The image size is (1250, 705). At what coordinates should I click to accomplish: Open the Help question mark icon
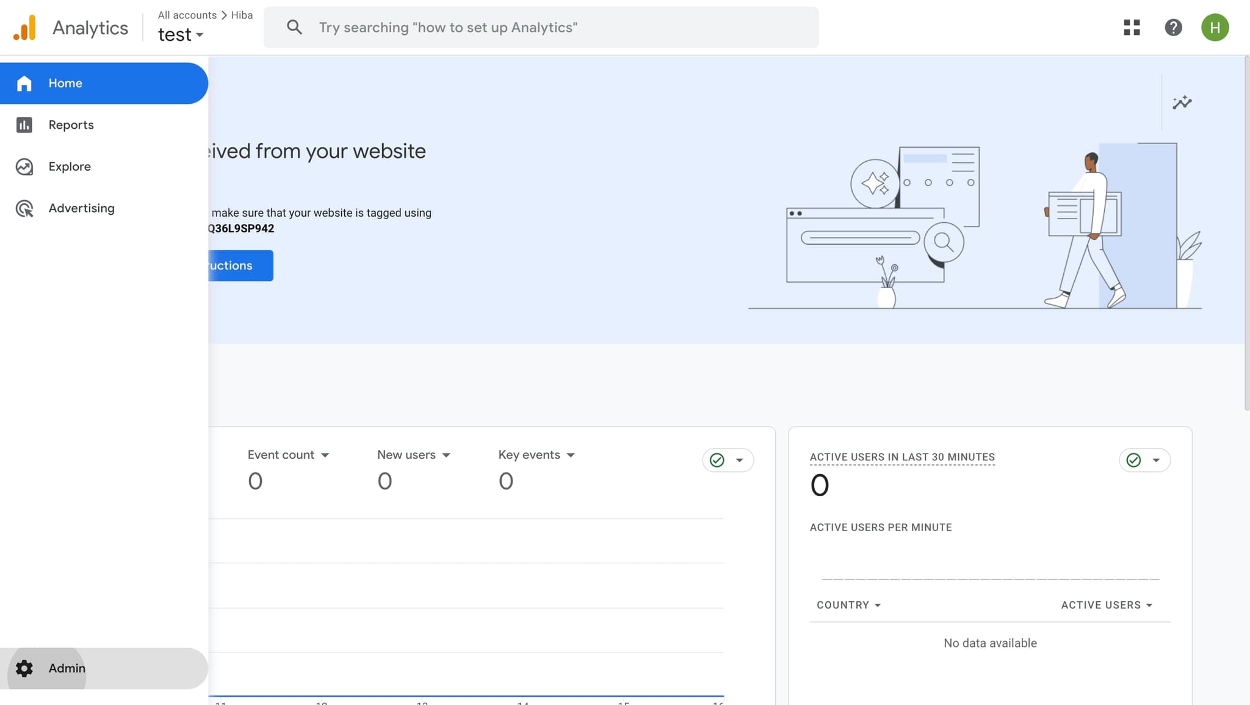tap(1173, 27)
